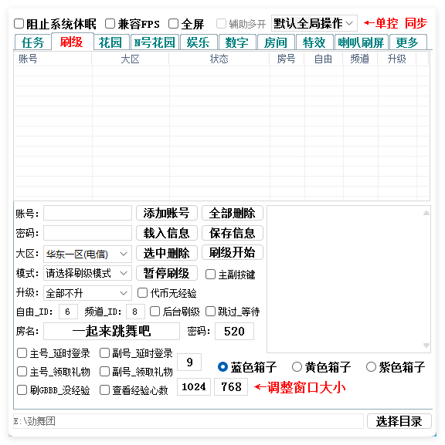Click the delay field showing 9
445x445 pixels.
[189, 362]
